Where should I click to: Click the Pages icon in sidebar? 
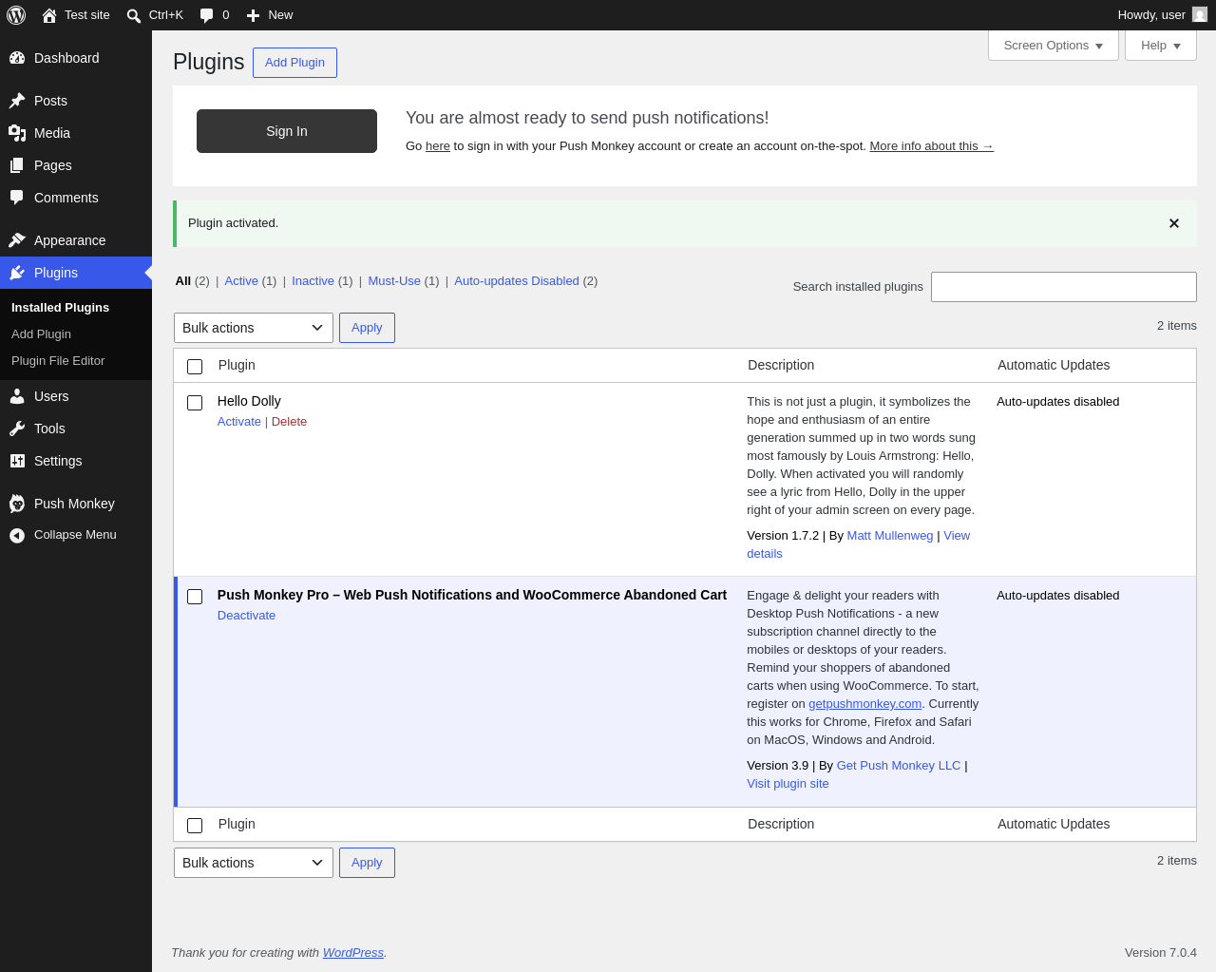(17, 165)
